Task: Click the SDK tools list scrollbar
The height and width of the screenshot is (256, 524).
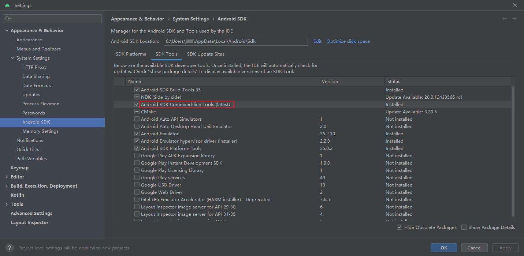Action: pyautogui.click(x=513, y=151)
